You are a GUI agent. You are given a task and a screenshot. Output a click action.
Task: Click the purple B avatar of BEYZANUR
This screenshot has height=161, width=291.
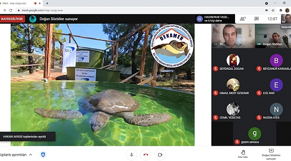point(276,60)
